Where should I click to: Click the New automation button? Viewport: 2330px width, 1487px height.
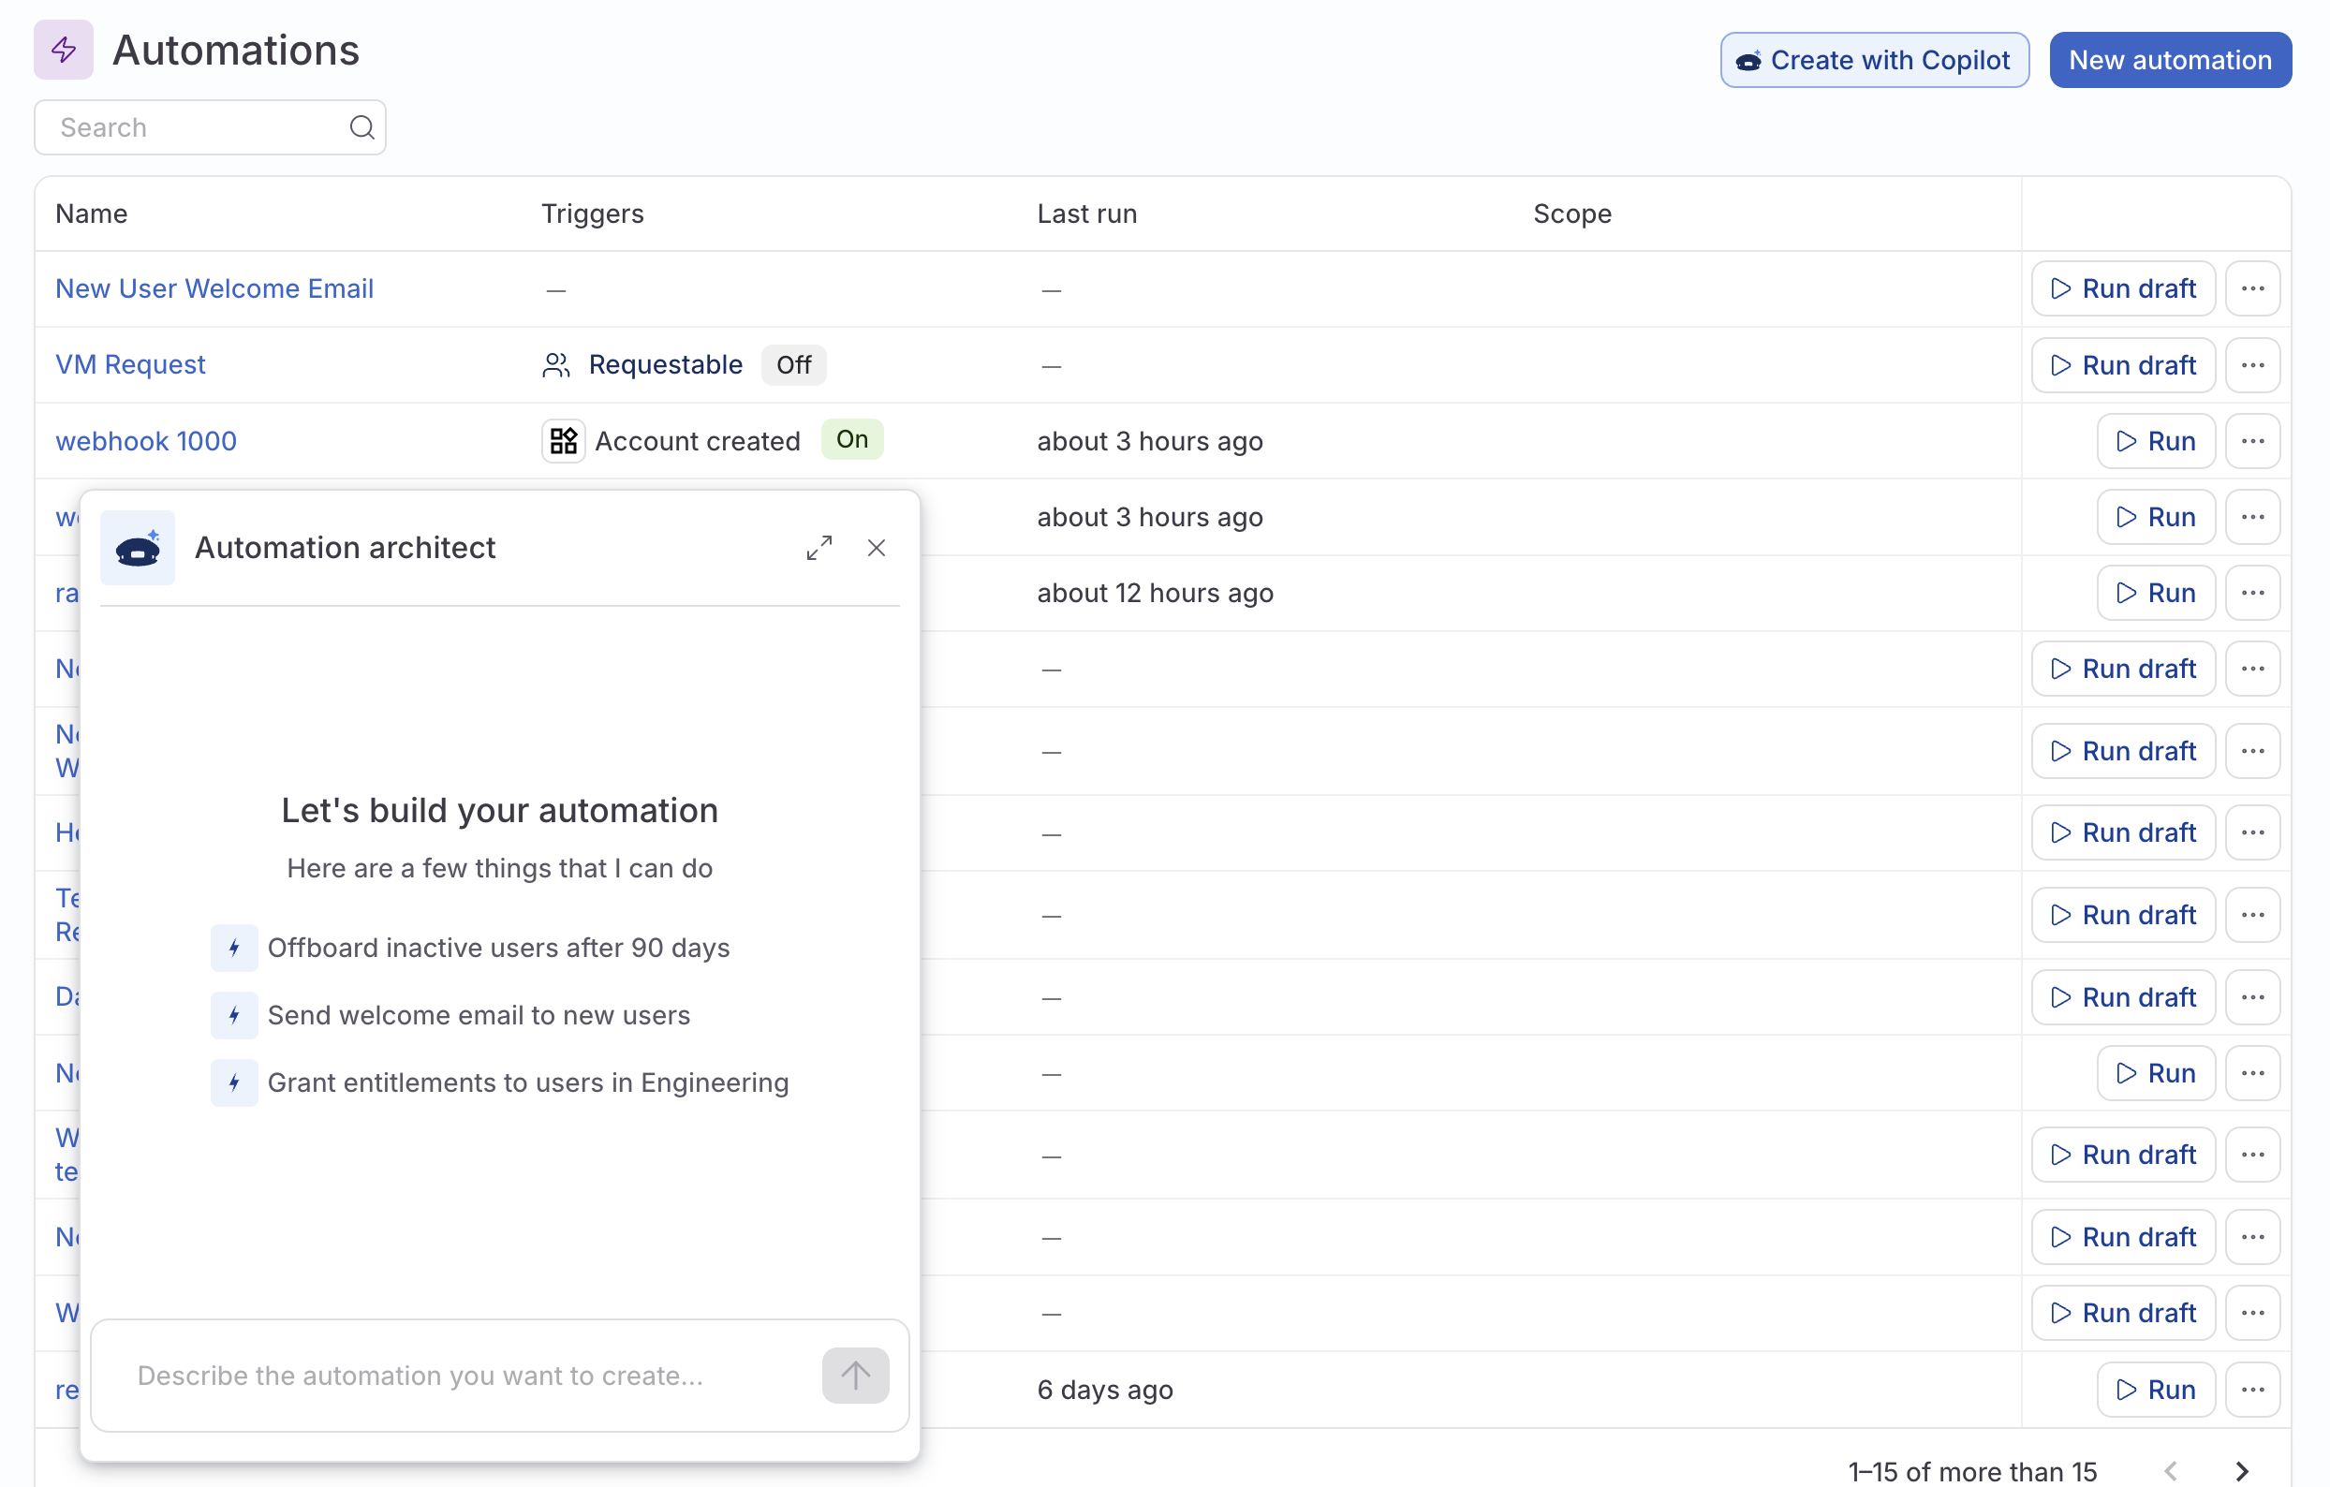pos(2169,59)
